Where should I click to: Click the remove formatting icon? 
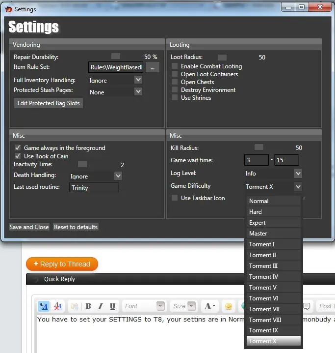58,306
